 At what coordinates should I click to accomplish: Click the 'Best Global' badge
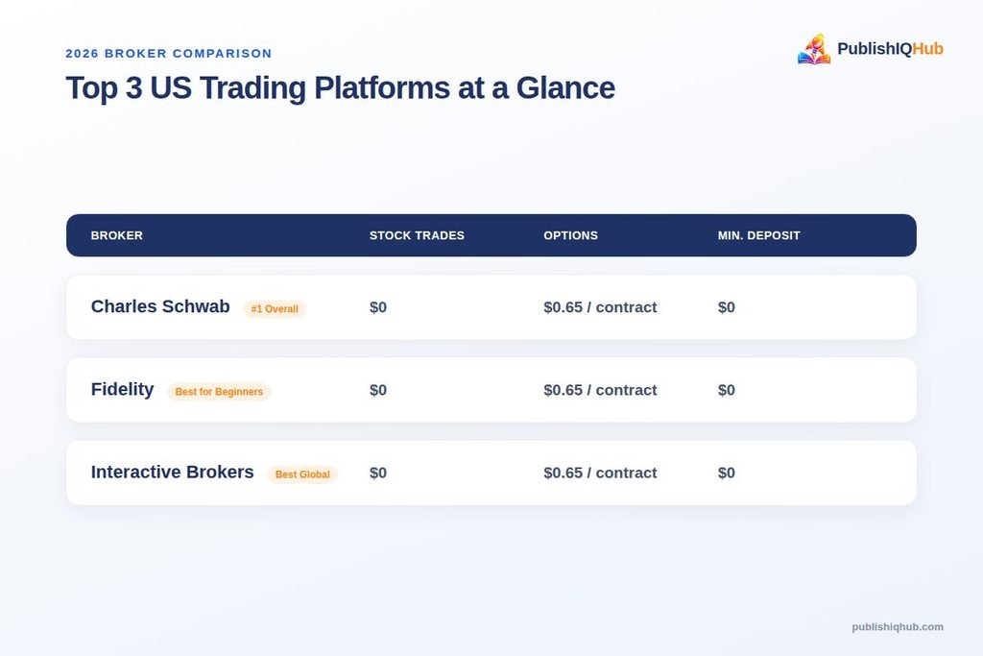click(x=302, y=474)
